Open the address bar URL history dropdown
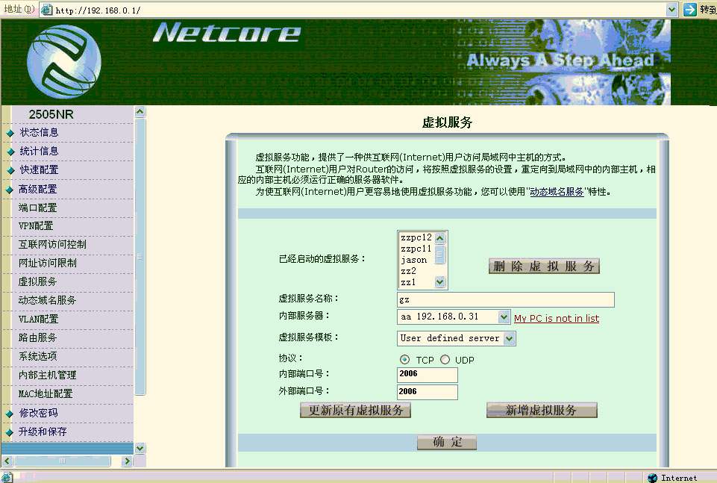This screenshot has height=483, width=717. tap(671, 10)
